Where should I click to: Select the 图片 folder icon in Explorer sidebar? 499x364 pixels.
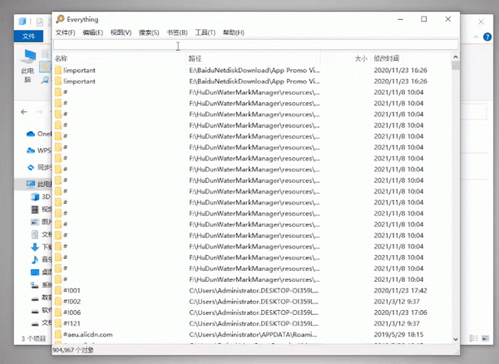(x=35, y=222)
